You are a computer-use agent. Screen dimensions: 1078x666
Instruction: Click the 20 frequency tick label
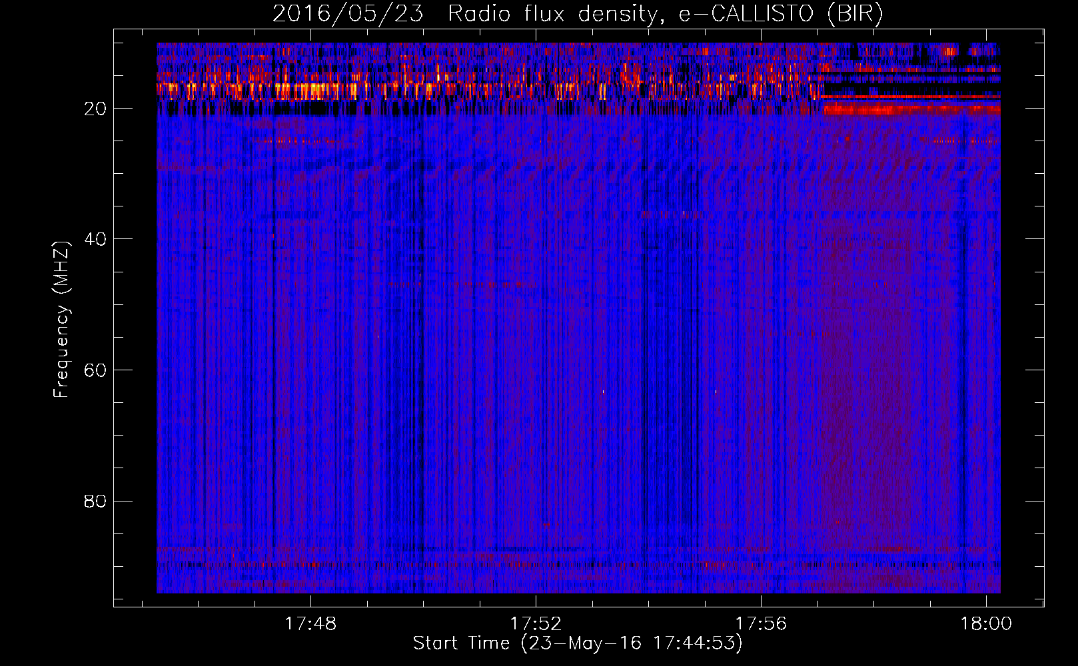(95, 109)
